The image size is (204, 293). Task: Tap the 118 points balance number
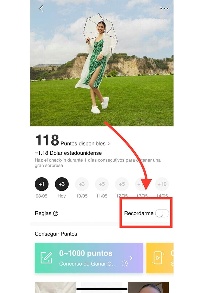click(x=47, y=140)
